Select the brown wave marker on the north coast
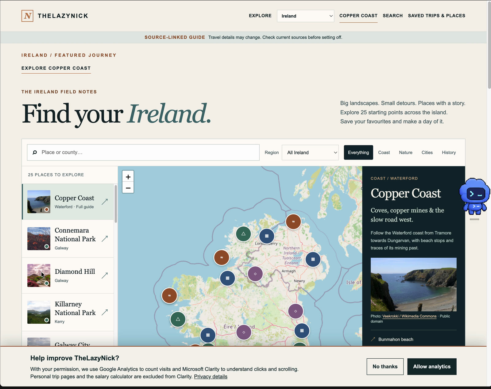The height and width of the screenshot is (389, 491). 293,221
